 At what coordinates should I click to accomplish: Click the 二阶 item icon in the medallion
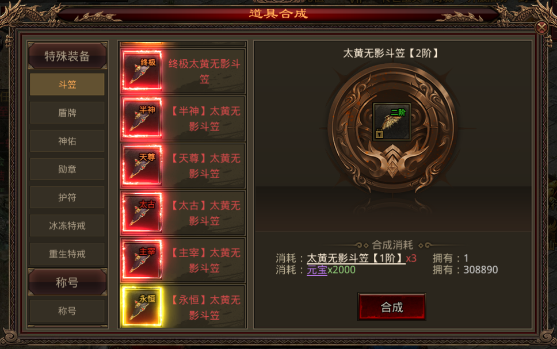[392, 122]
